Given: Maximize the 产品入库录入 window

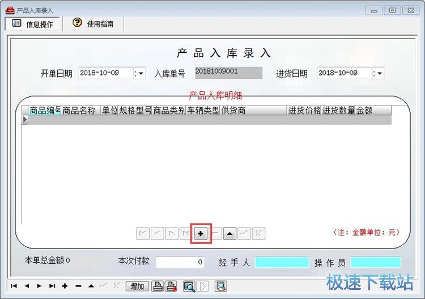Looking at the screenshot, I should coord(392,11).
